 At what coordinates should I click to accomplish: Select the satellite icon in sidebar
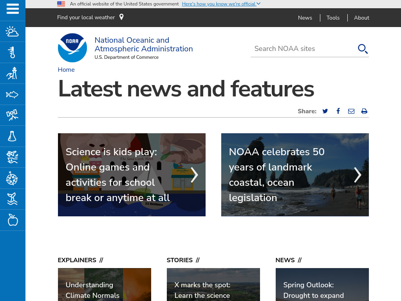point(12,115)
